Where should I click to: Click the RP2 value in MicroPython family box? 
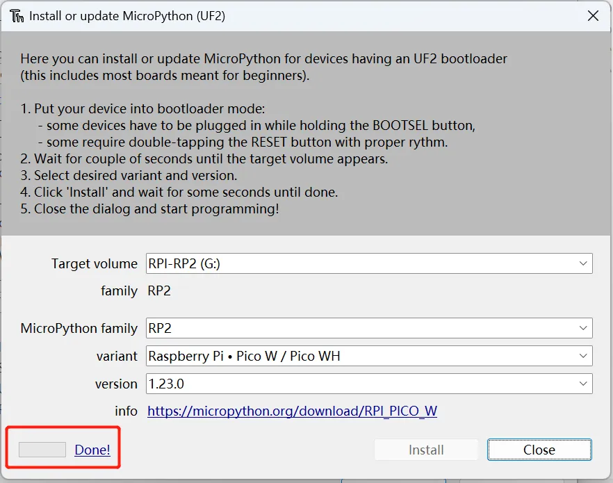pyautogui.click(x=159, y=328)
